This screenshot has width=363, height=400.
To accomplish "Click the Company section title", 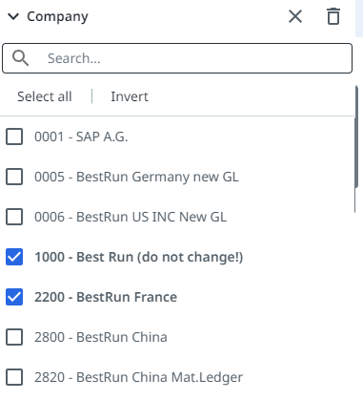I will [57, 16].
